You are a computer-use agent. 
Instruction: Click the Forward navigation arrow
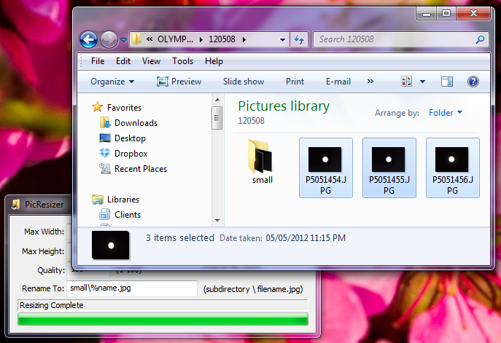click(109, 39)
